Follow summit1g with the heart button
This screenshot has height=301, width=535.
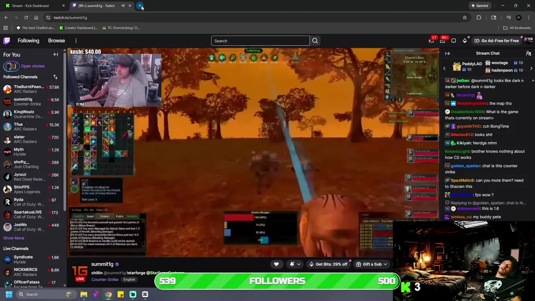tap(276, 264)
